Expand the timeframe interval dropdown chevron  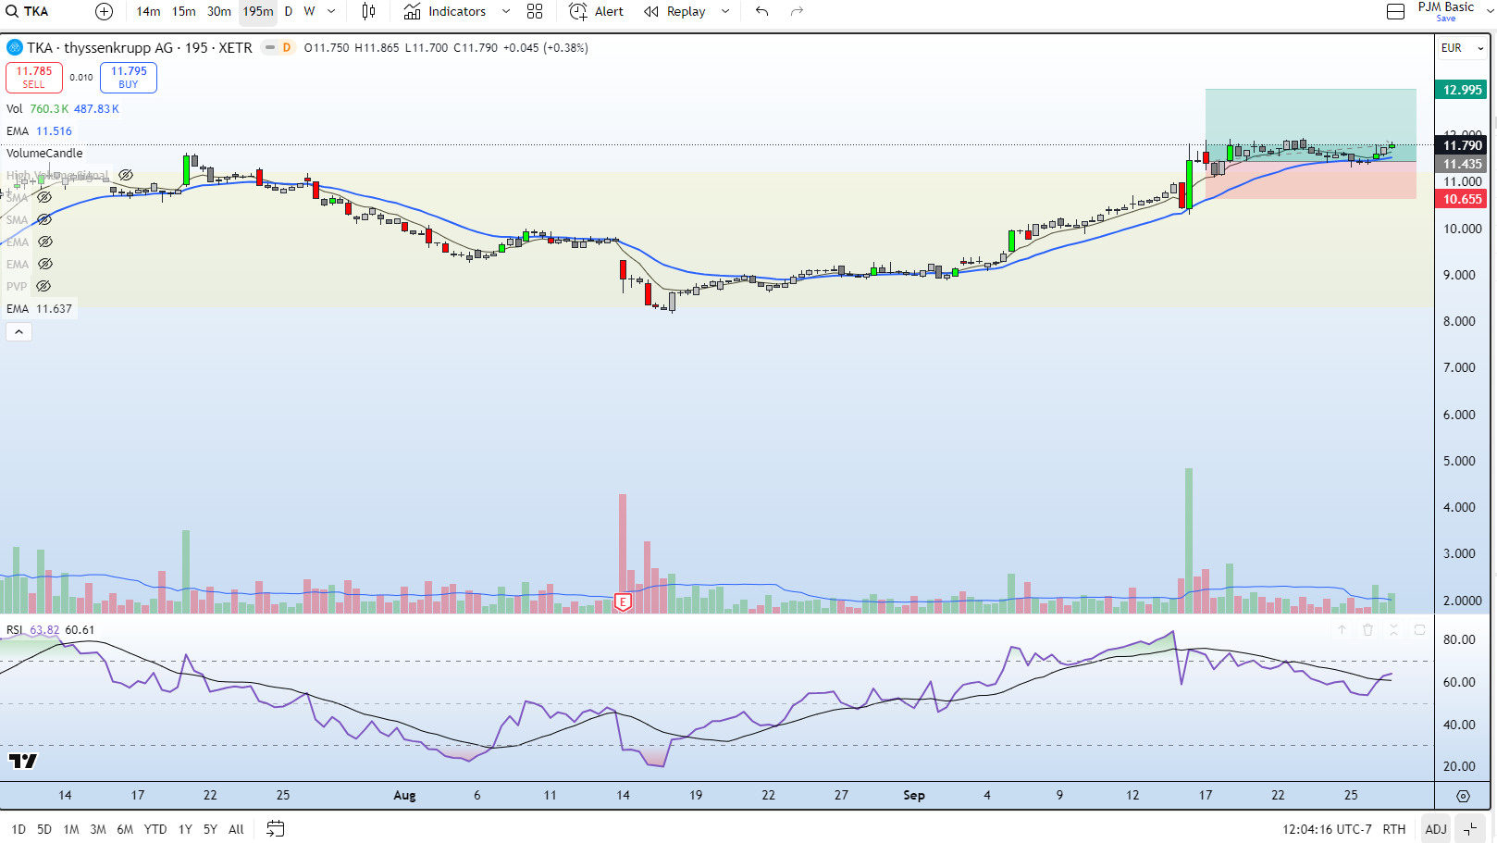coord(331,12)
